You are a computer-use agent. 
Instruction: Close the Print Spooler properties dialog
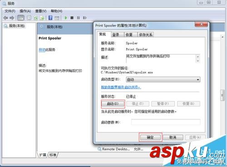click(x=202, y=25)
